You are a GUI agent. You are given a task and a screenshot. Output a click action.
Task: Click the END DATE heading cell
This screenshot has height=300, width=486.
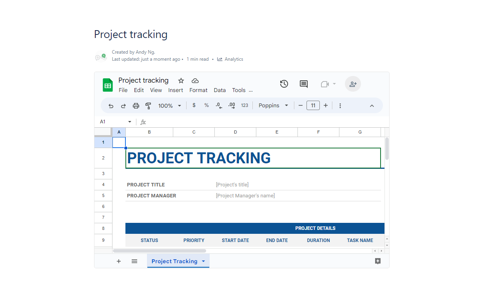[x=277, y=240]
